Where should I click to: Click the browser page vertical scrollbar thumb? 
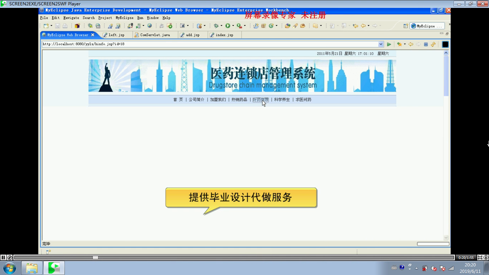pyautogui.click(x=446, y=76)
